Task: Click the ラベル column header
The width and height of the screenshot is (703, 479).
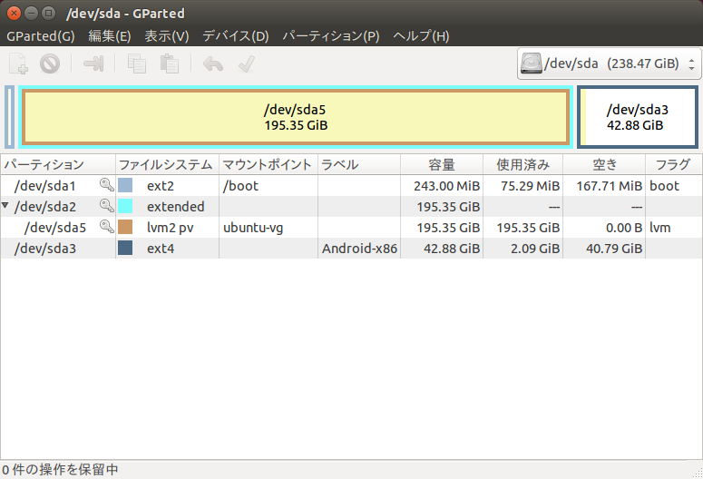Action: 358,164
